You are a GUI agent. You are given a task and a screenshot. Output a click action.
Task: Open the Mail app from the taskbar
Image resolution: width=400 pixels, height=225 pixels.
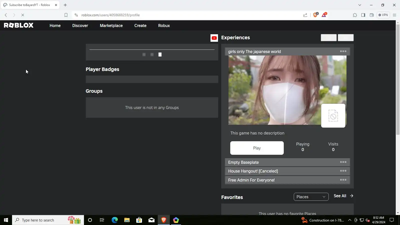151,220
